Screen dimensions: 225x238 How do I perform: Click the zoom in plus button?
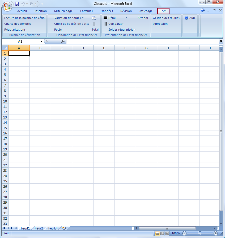[215, 233]
